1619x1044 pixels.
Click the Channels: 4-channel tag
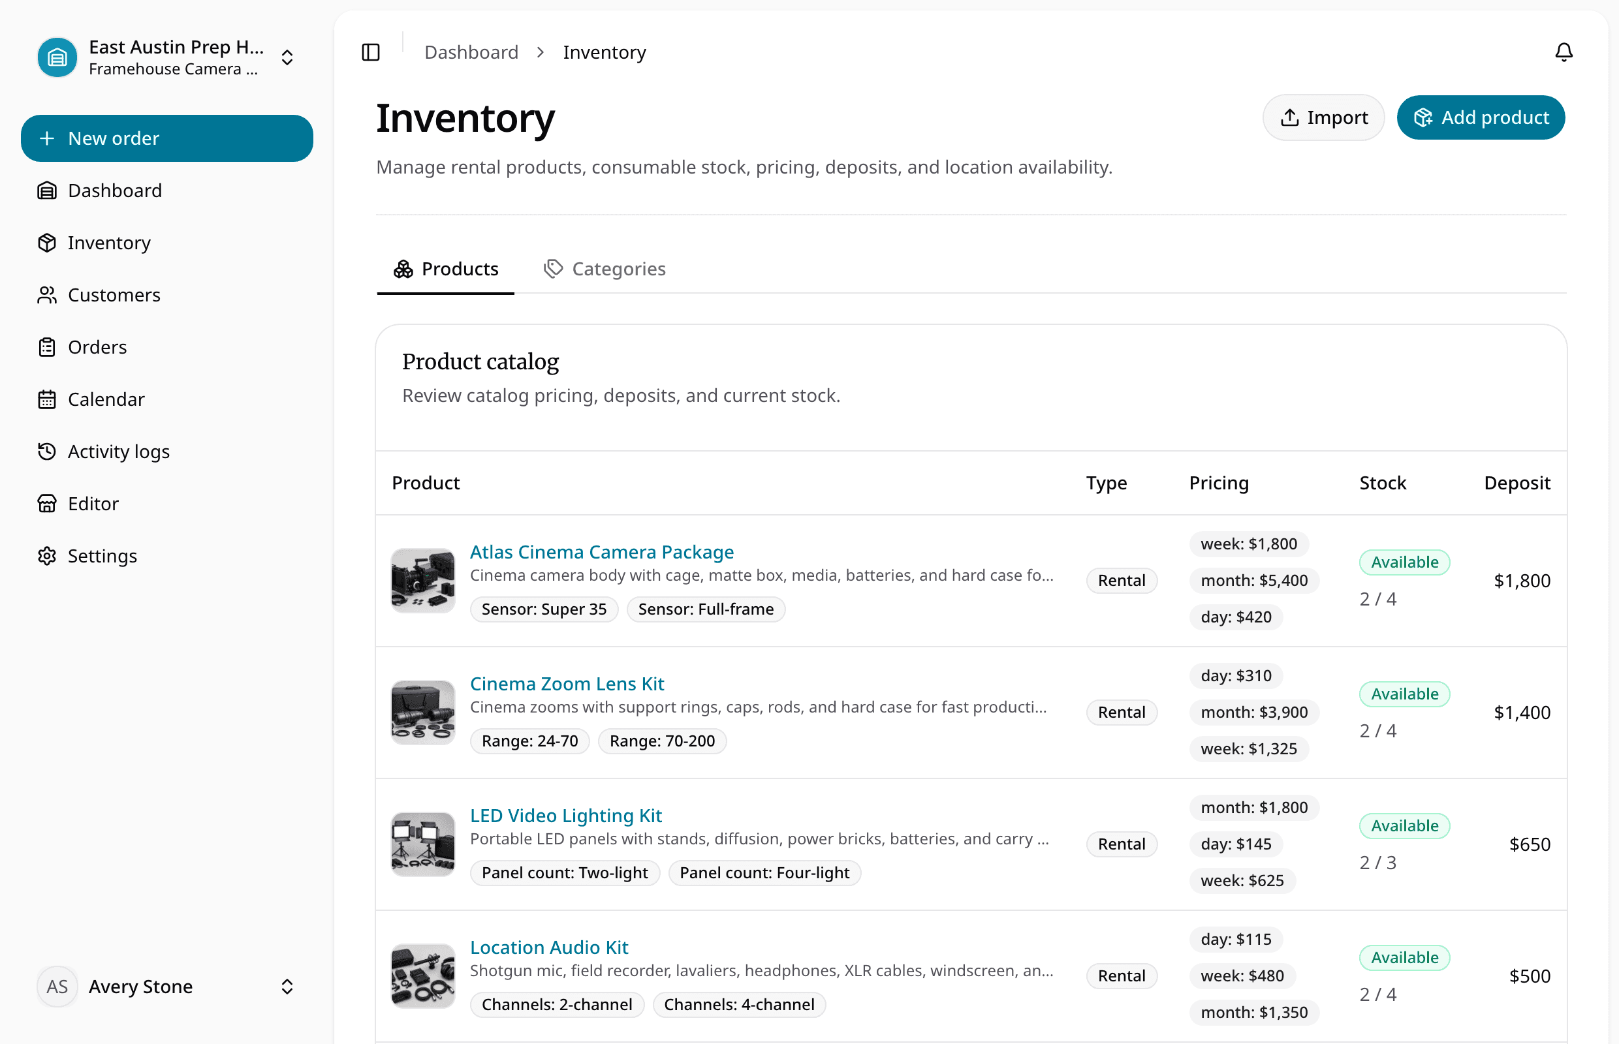pyautogui.click(x=738, y=1004)
